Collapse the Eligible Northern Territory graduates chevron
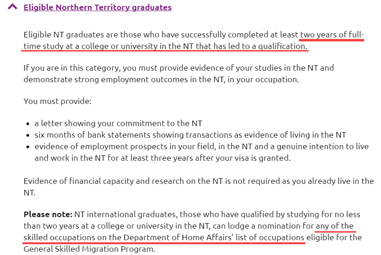 tap(13, 7)
